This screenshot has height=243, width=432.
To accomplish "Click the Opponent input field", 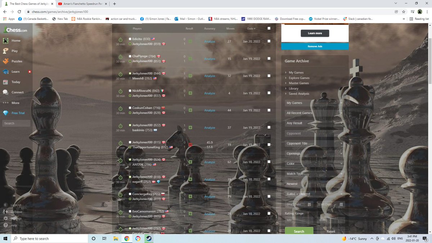I will point(315,133).
